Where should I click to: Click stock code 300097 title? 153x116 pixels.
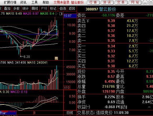(x=92, y=9)
